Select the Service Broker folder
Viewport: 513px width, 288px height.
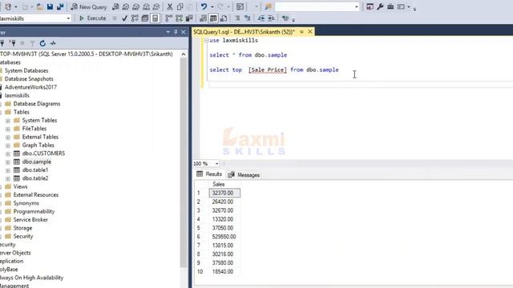30,219
